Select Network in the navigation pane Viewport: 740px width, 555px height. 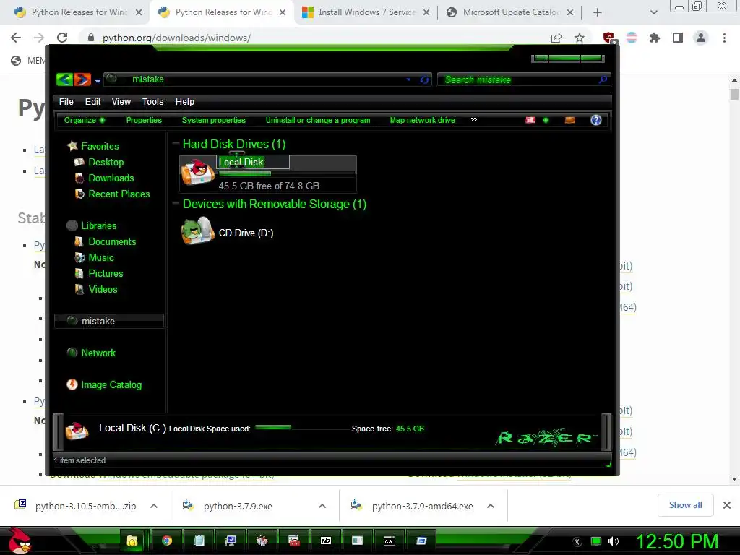coord(98,353)
